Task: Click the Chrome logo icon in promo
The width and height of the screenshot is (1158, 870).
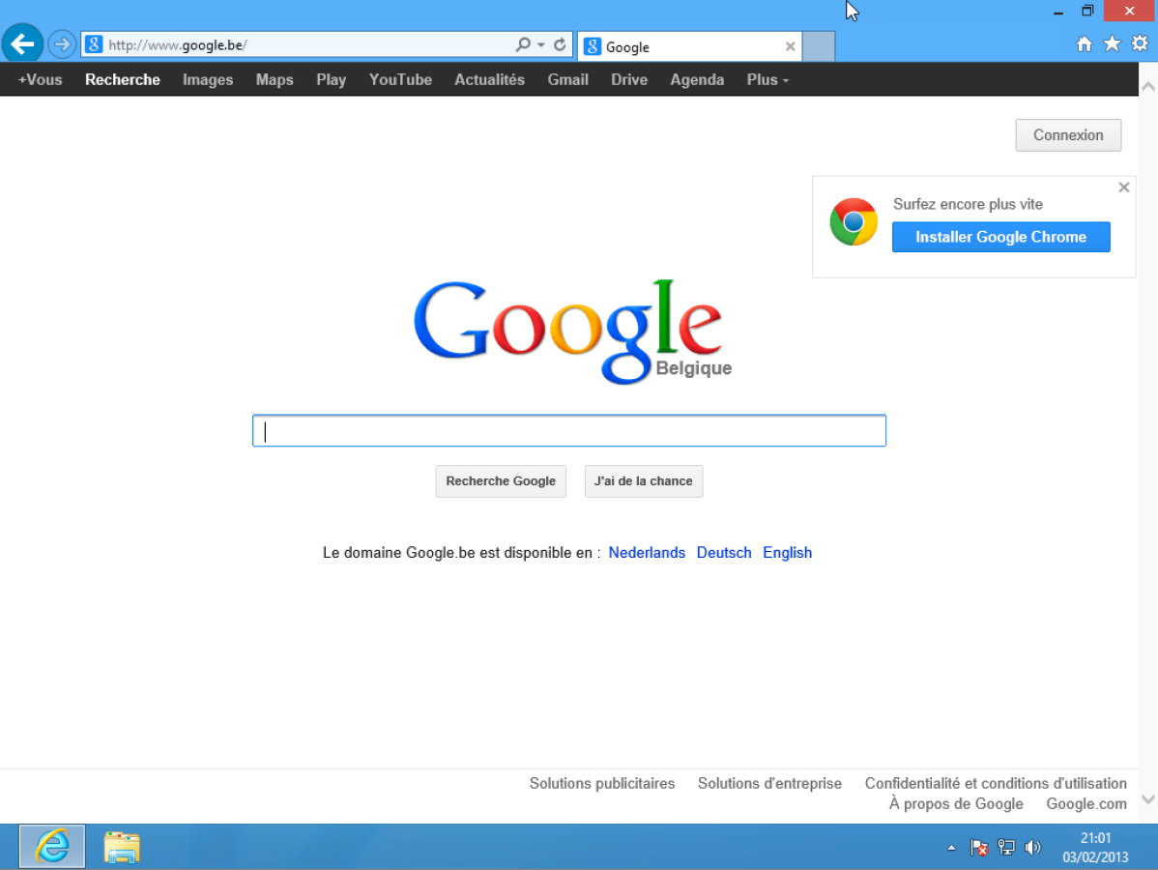Action: tap(853, 221)
